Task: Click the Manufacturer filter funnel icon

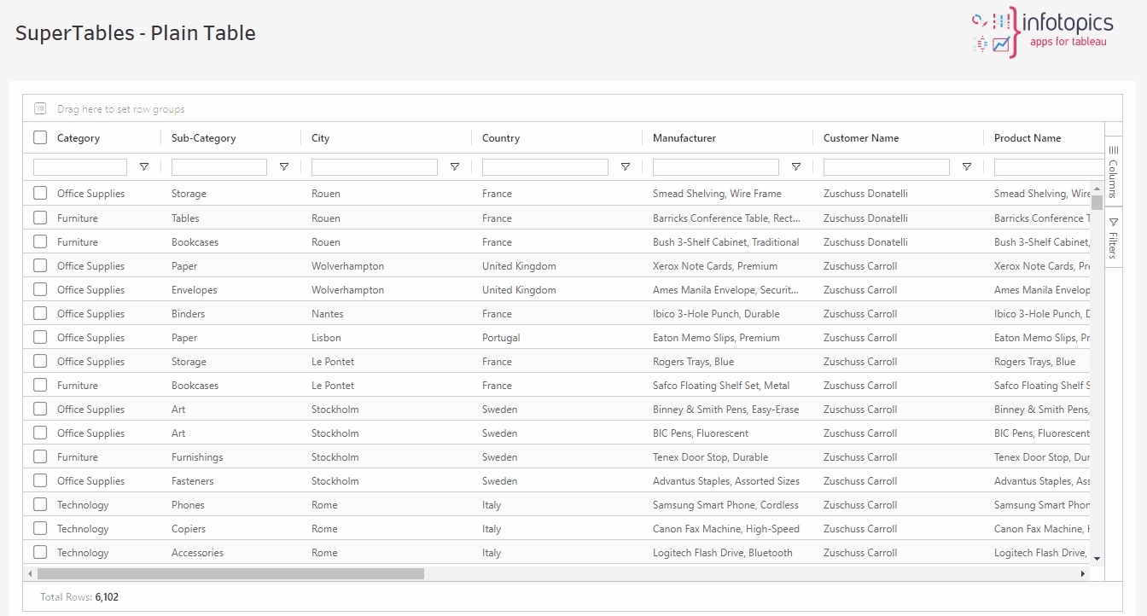Action: coord(796,167)
